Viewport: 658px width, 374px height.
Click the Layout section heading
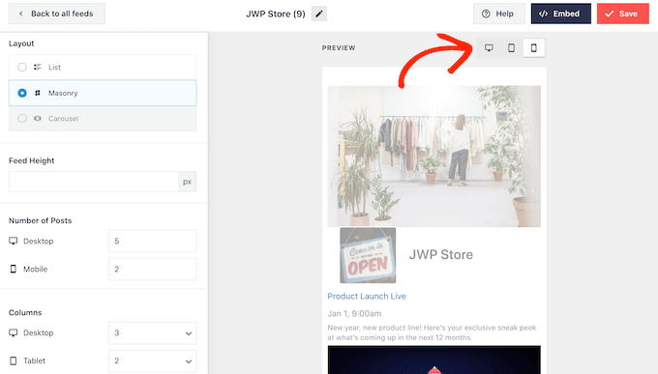(21, 43)
